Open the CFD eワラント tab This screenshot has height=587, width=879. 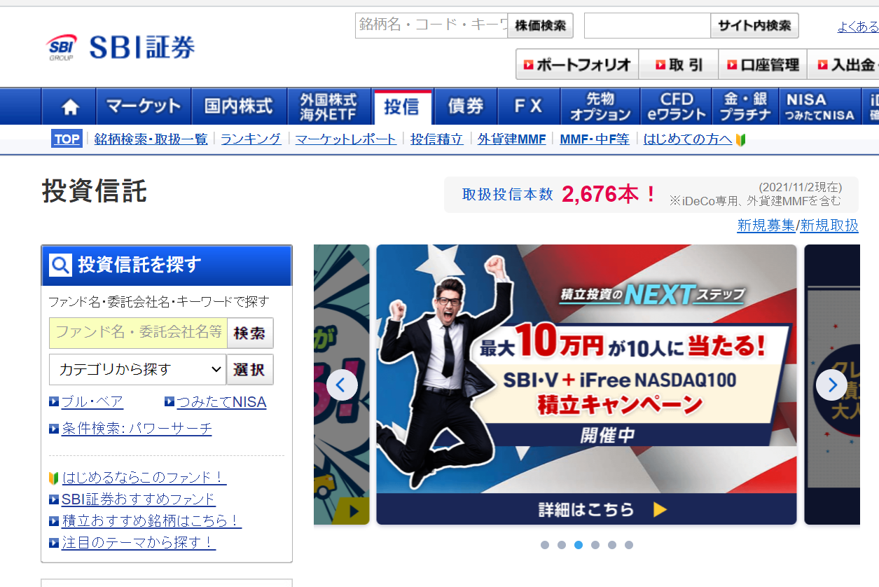[x=677, y=106]
